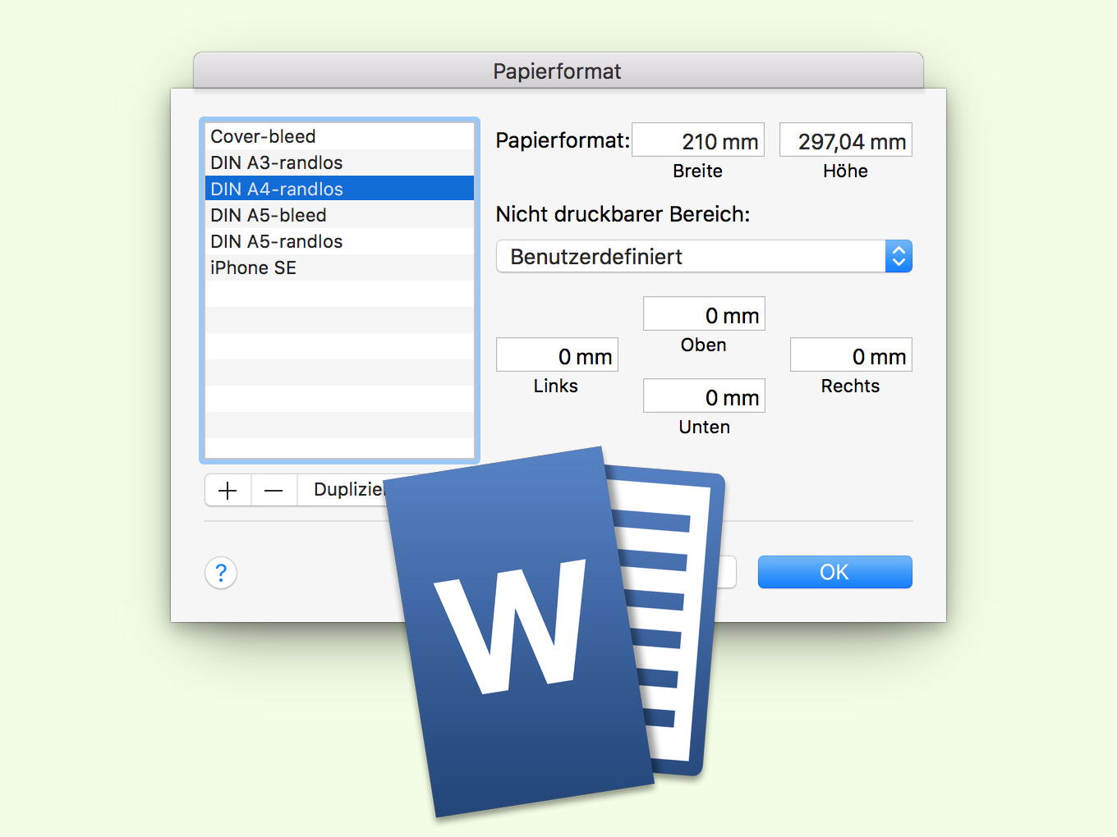Open the Benutzerdefiniert dropdown
Screen dimensions: 1117x837
[704, 256]
